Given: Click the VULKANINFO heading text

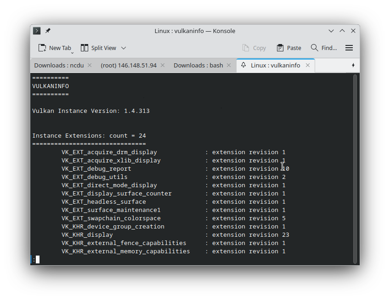Looking at the screenshot, I should 51,86.
